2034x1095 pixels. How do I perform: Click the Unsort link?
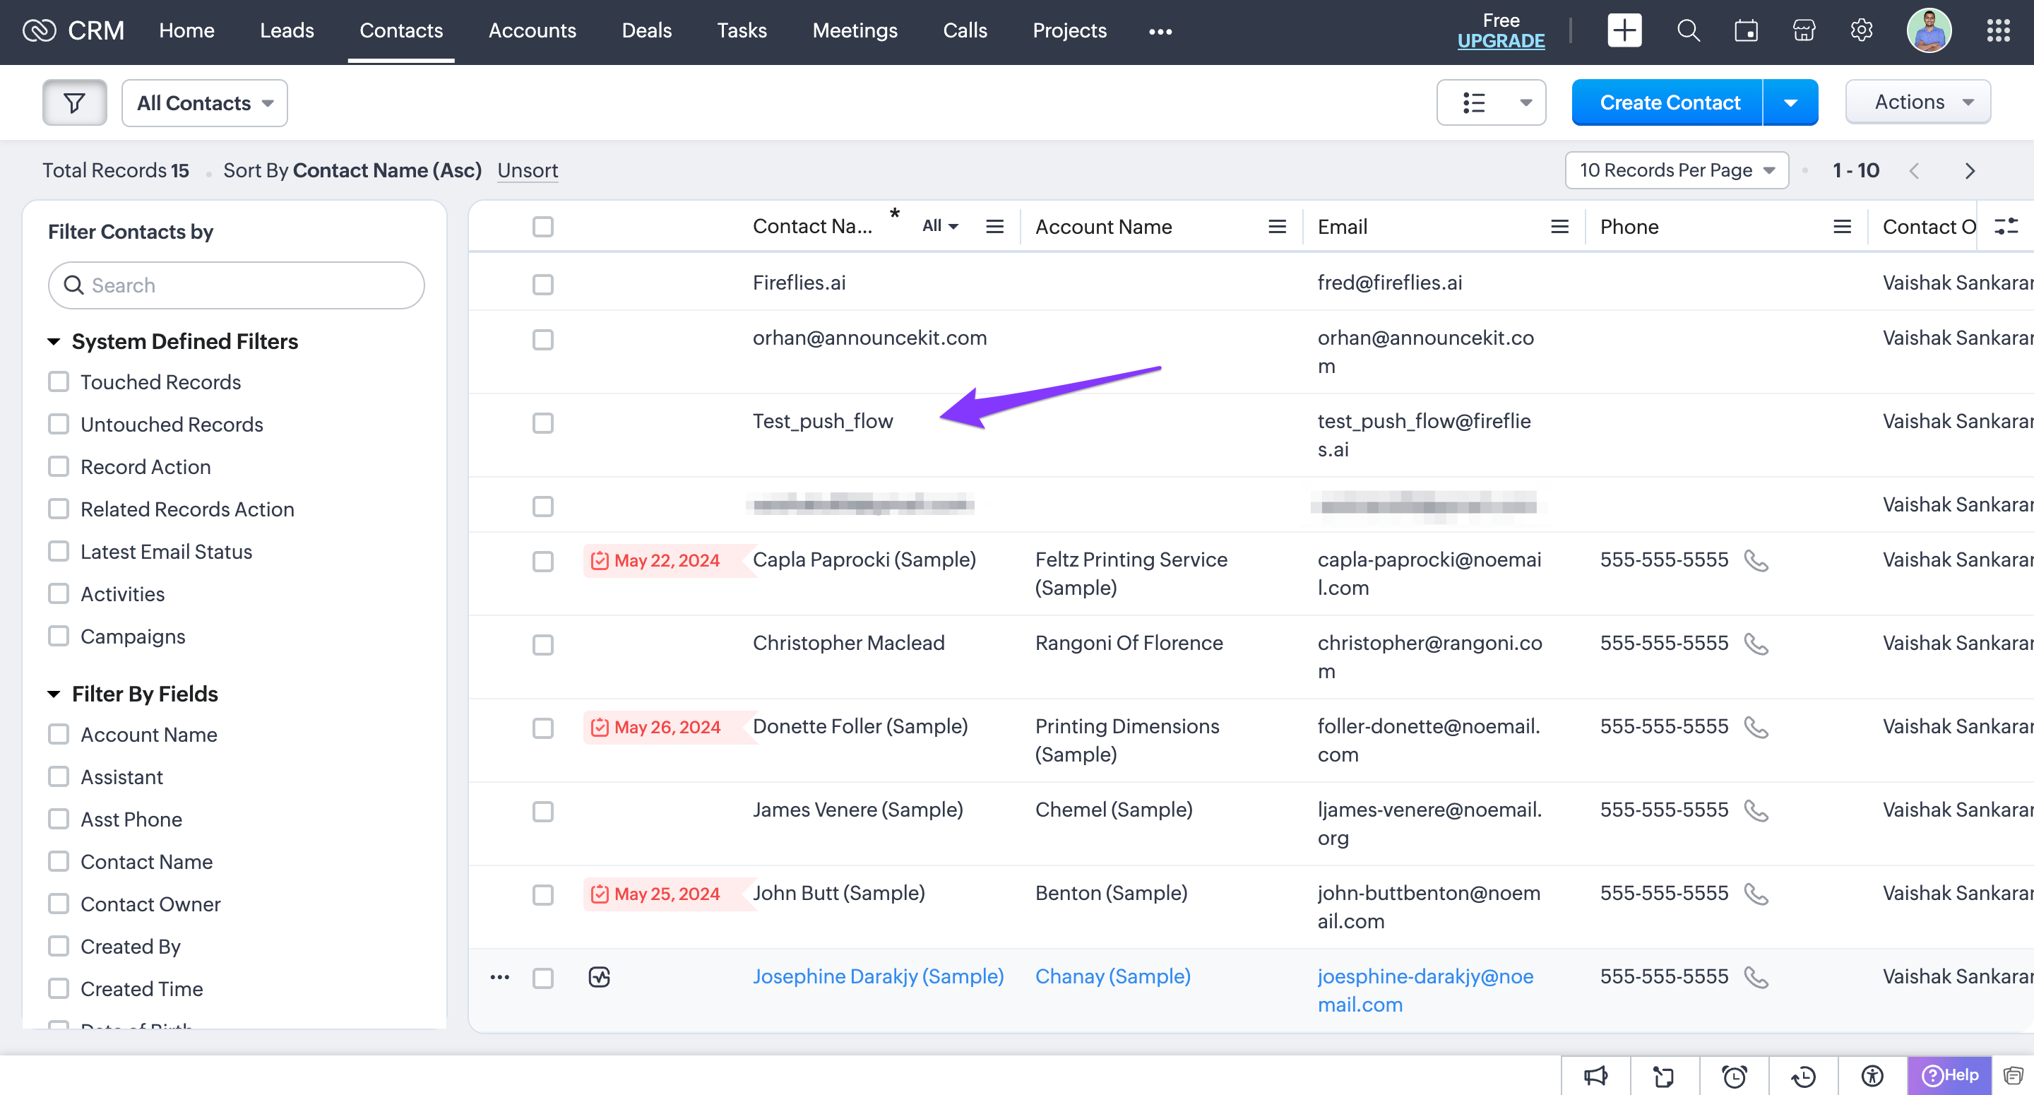528,170
